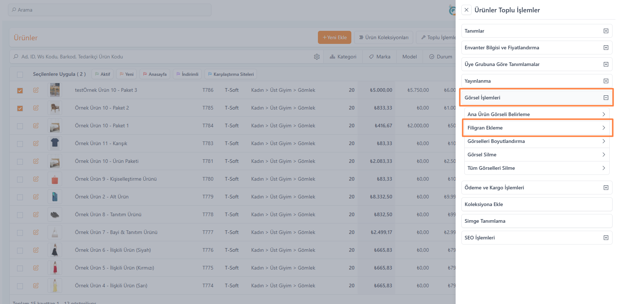618x304 pixels.
Task: Click the Yeni Ekle button
Action: click(x=334, y=38)
